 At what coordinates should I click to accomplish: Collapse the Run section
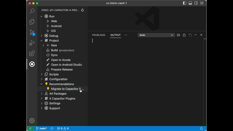click(x=41, y=16)
